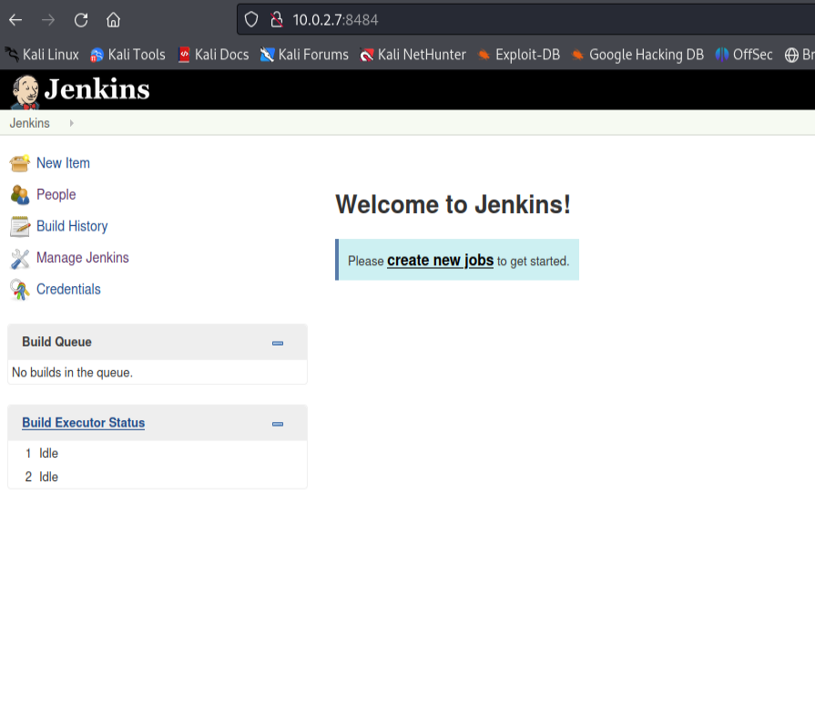The image size is (815, 711).
Task: Click the Credentials keys icon
Action: tap(20, 290)
